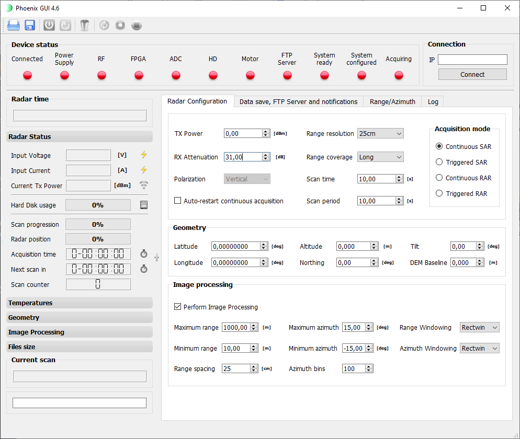Click the HD status red LED

coord(213,75)
